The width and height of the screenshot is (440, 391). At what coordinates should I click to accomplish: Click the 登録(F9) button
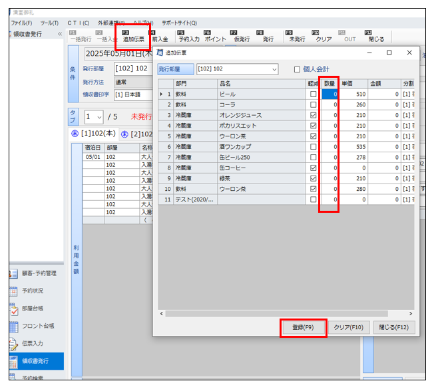pyautogui.click(x=303, y=327)
